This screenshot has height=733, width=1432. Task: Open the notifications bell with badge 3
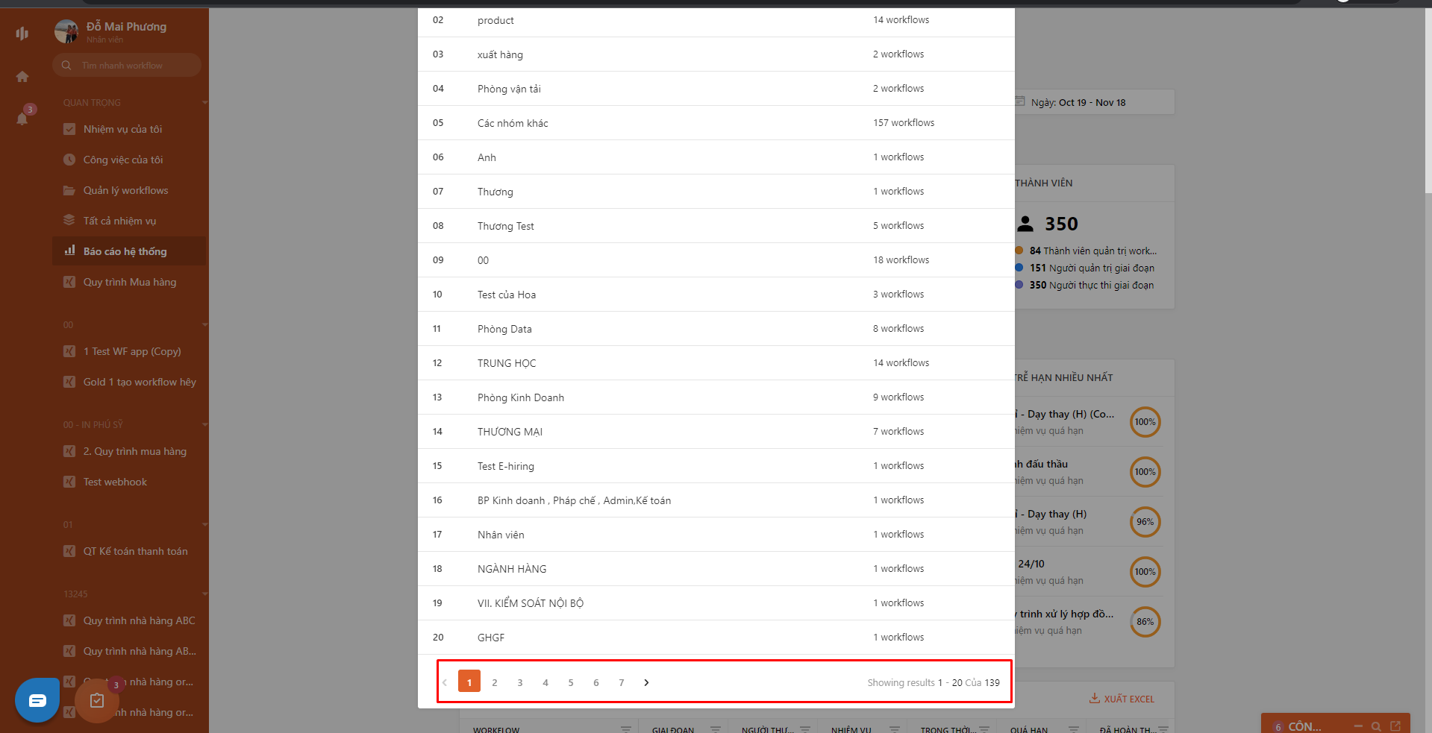tap(23, 117)
